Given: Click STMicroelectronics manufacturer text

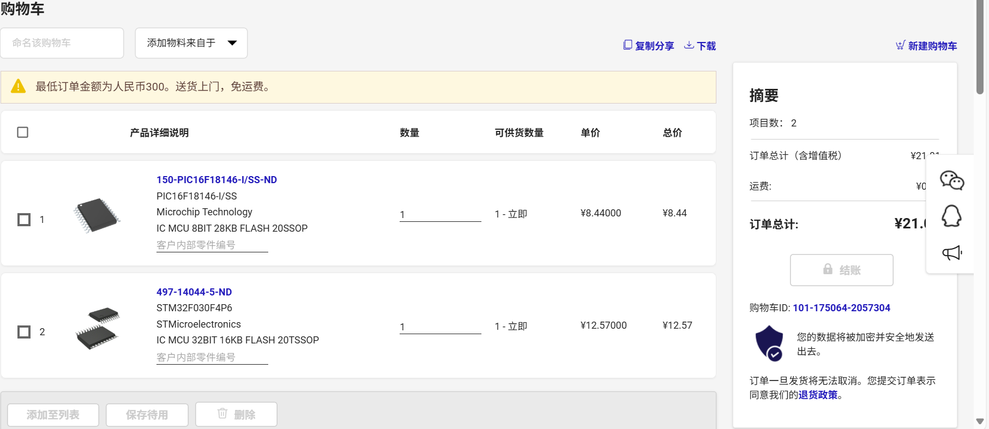Looking at the screenshot, I should tap(198, 324).
